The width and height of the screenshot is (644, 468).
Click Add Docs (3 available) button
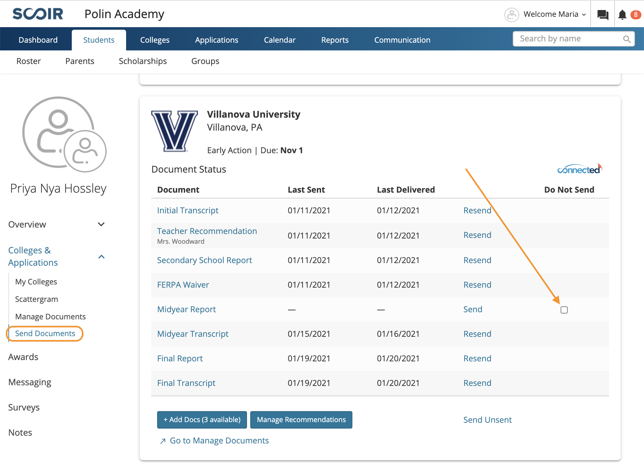coord(202,420)
